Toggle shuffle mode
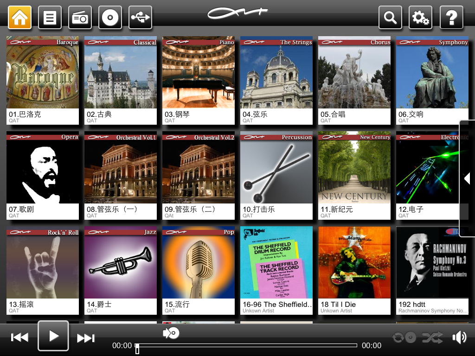Image resolution: width=475 pixels, height=356 pixels. coord(433,337)
